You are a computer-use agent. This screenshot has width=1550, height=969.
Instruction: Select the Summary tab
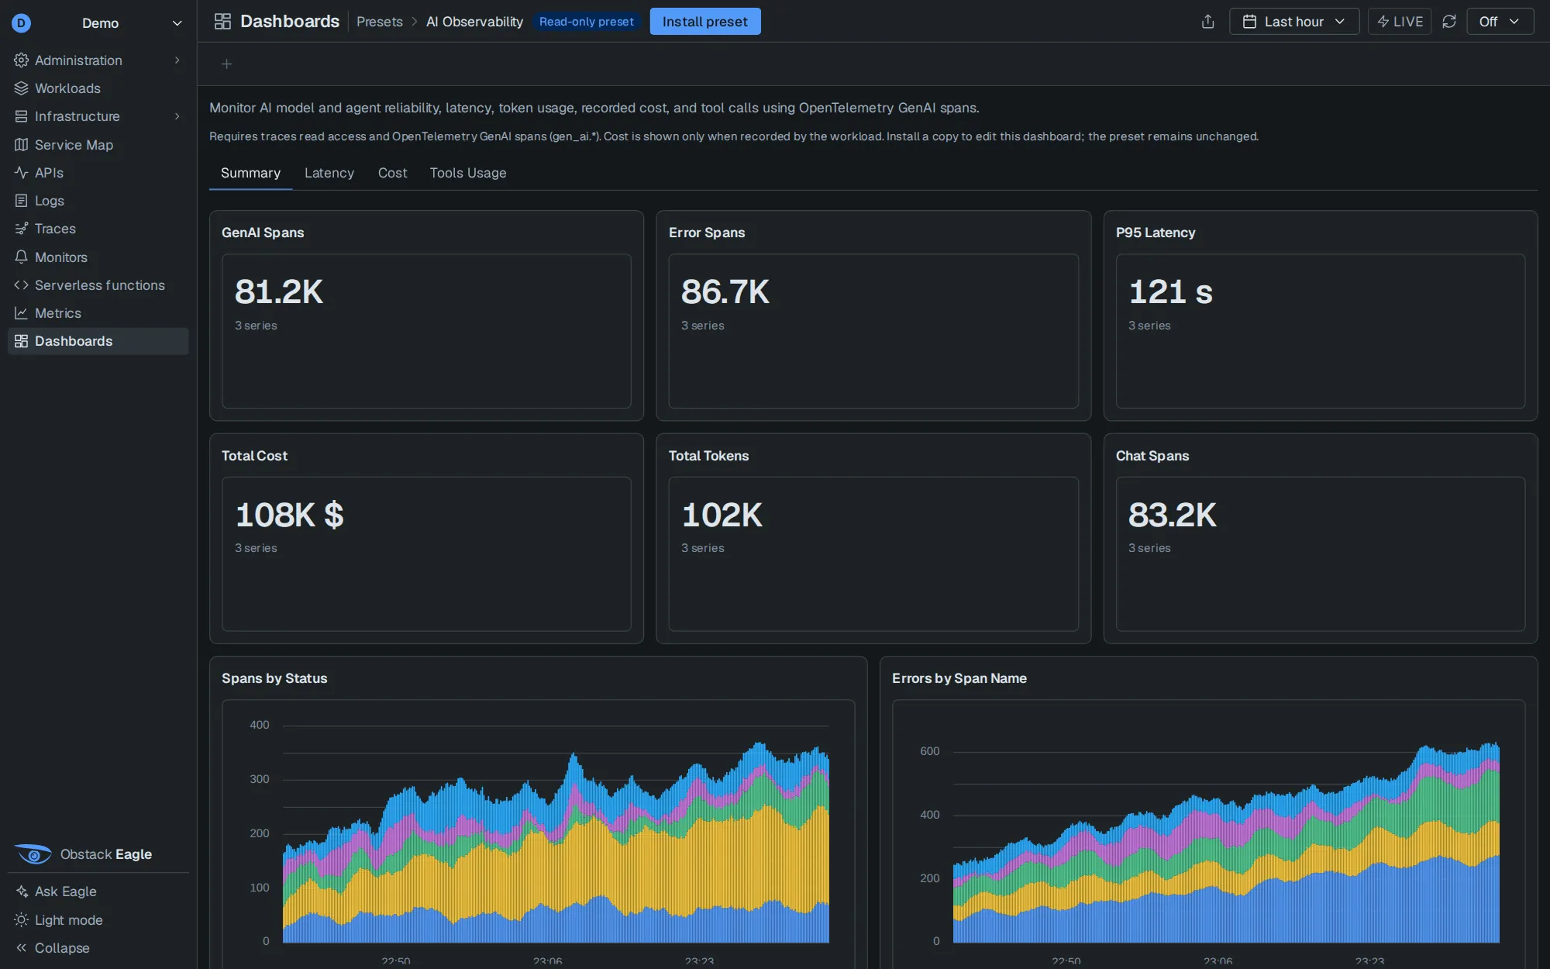coord(250,173)
